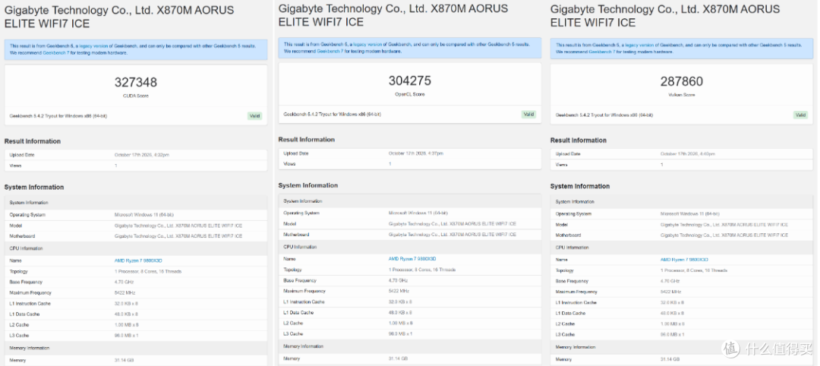820x366 pixels.
Task: Click 'Microsoft Windows 11 (64-bit)' in OpenCL panel
Action: coord(418,213)
